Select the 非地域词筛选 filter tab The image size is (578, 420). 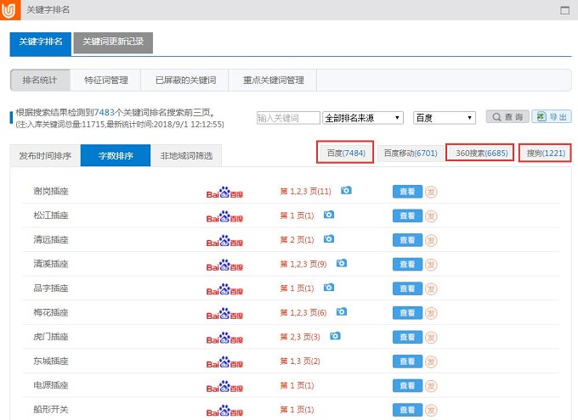(x=186, y=156)
